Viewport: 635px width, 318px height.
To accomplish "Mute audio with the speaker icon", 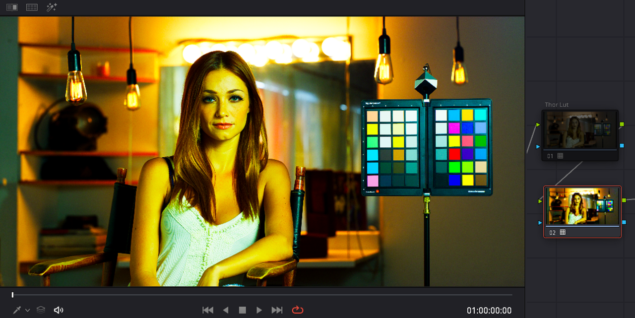I will point(59,310).
